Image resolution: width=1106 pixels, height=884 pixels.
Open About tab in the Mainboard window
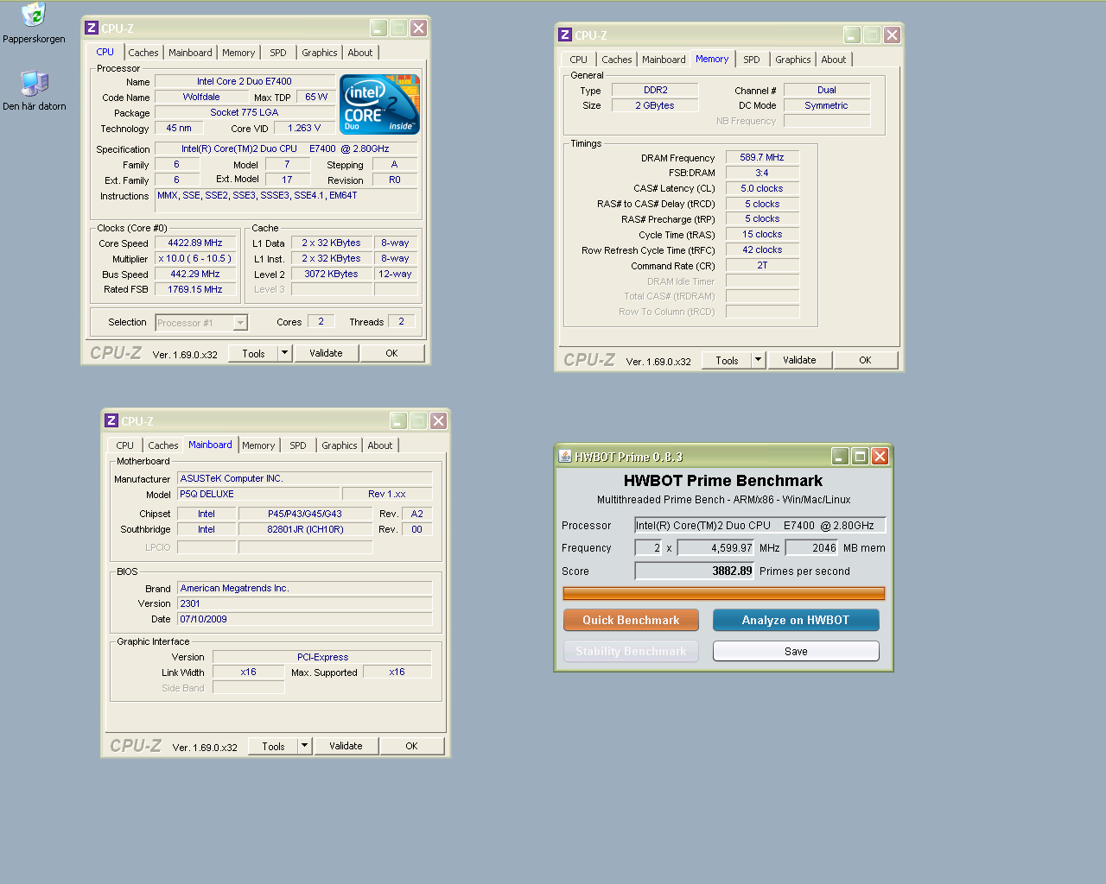[380, 445]
